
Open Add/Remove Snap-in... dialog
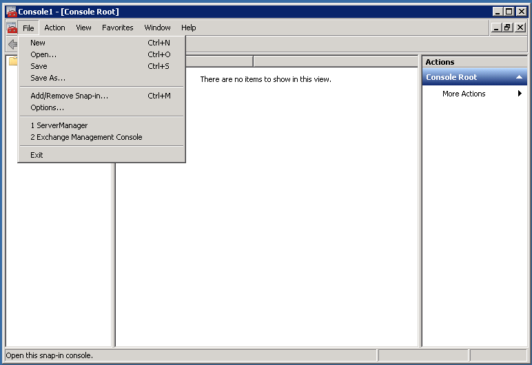(x=69, y=96)
